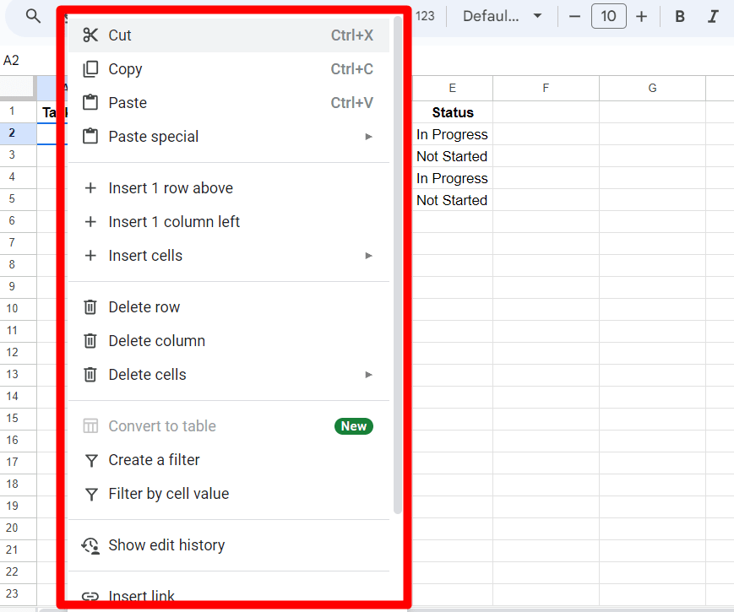The image size is (734, 612).
Task: Click the clock icon for Show edit history
Action: click(90, 545)
